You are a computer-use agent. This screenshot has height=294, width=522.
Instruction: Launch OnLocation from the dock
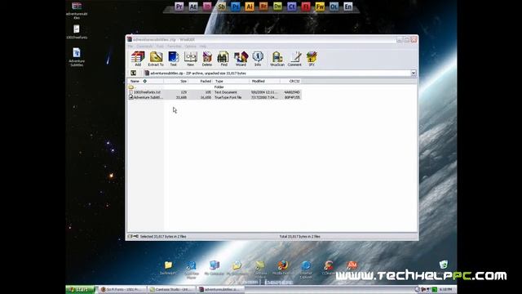334,7
